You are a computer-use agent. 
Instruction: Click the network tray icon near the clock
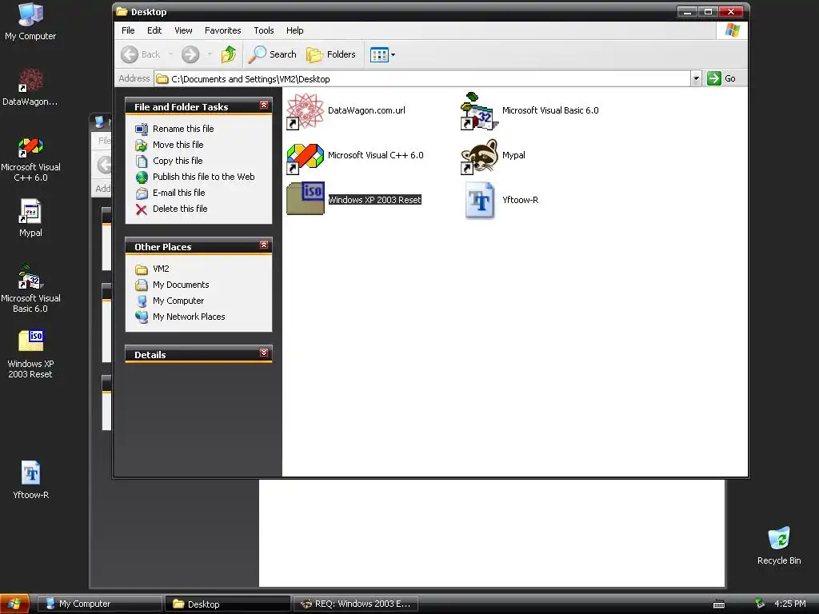tap(760, 604)
